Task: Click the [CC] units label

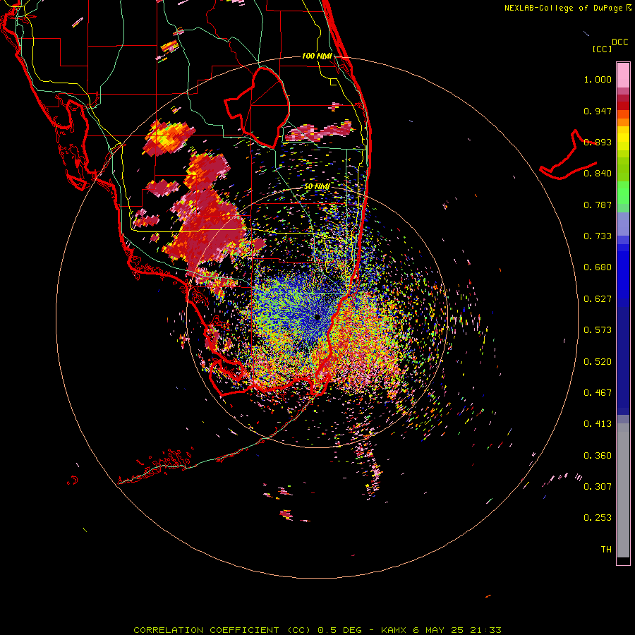Action: pyautogui.click(x=602, y=49)
